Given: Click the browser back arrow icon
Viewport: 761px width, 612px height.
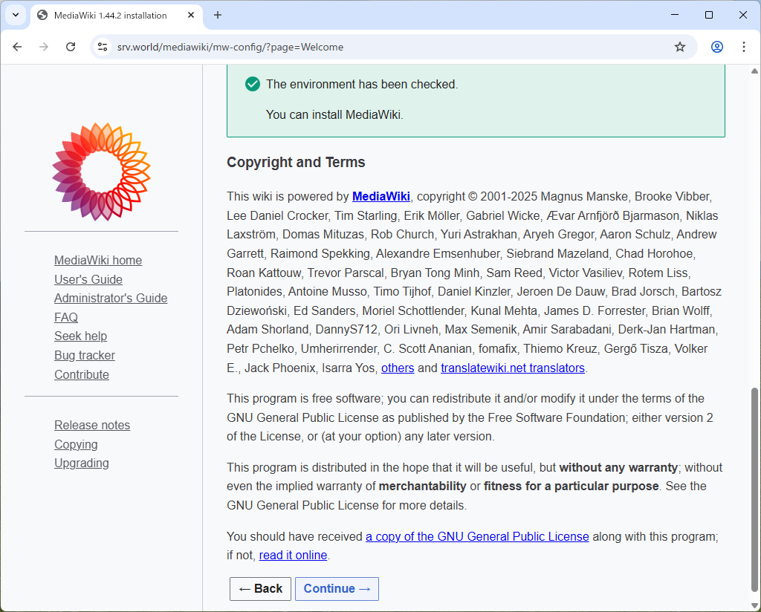Looking at the screenshot, I should [17, 47].
